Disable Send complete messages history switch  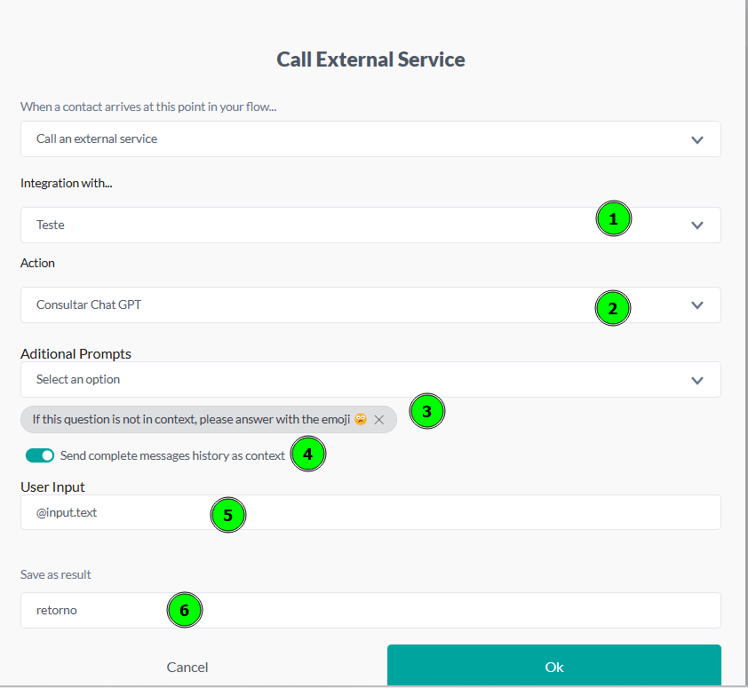tap(40, 455)
